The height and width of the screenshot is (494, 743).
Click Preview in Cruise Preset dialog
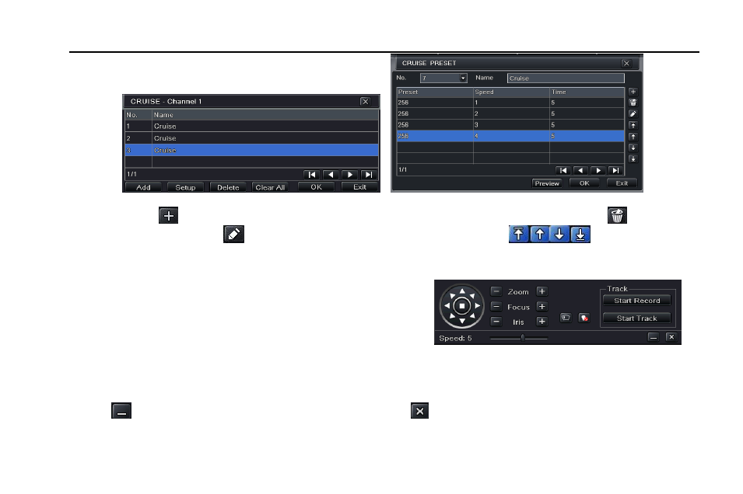[x=547, y=183]
